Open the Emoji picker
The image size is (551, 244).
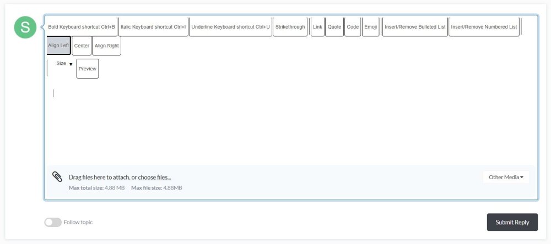click(370, 27)
